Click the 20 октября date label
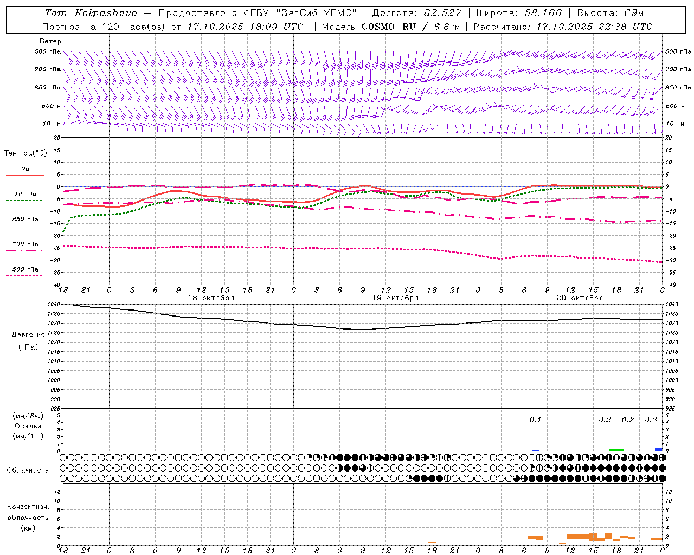Viewport: 694px width, 555px height. click(580, 298)
